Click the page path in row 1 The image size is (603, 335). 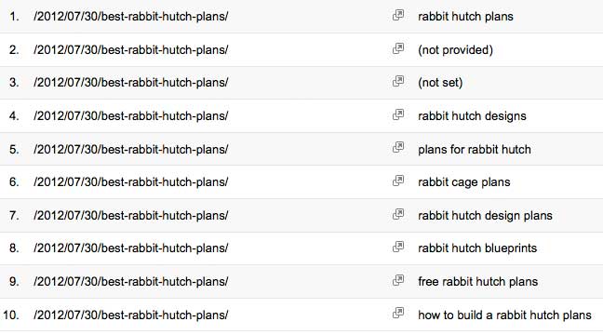(131, 17)
